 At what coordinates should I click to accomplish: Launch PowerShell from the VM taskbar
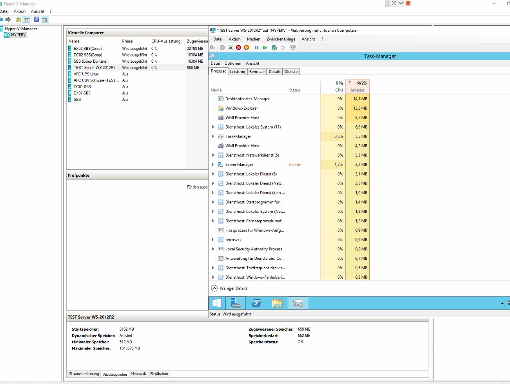tap(256, 303)
